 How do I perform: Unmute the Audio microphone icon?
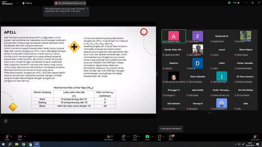point(7,136)
